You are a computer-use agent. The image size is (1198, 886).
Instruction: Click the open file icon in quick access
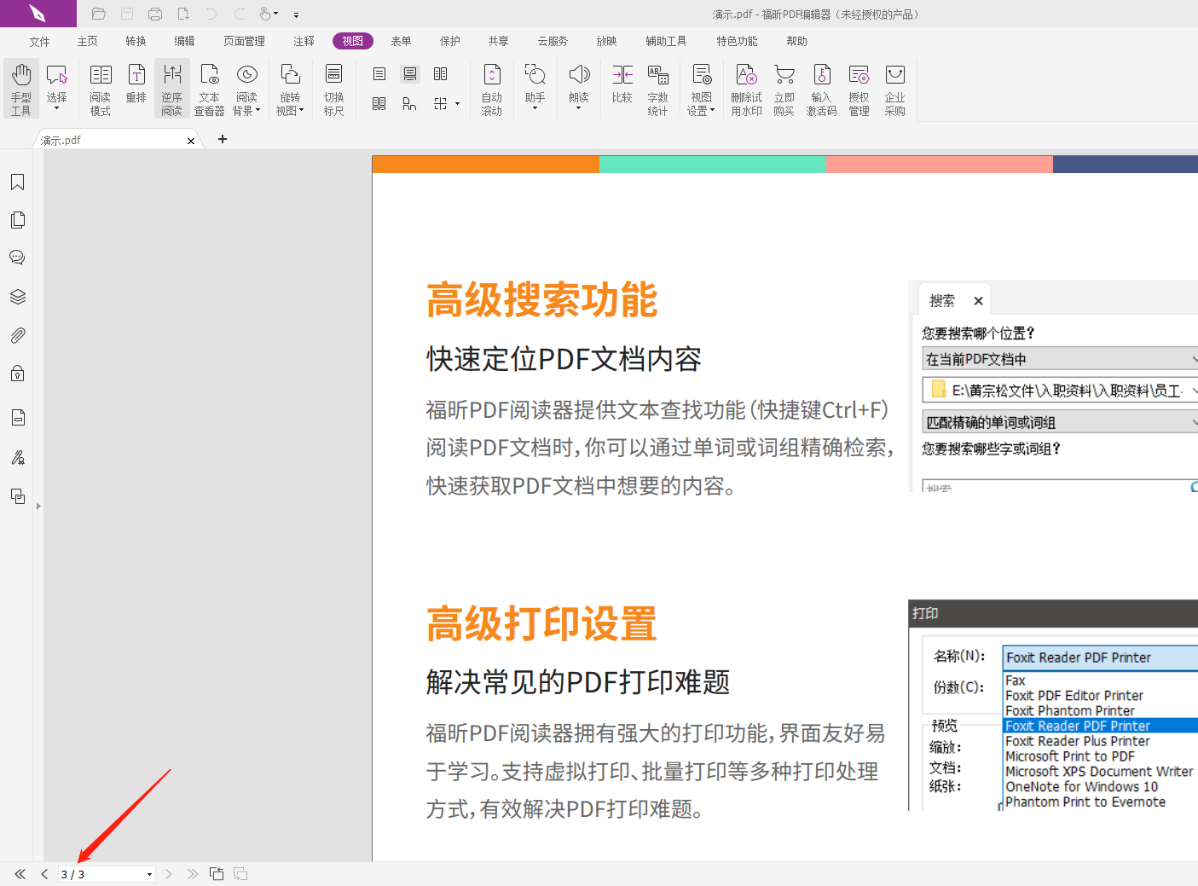click(x=99, y=14)
